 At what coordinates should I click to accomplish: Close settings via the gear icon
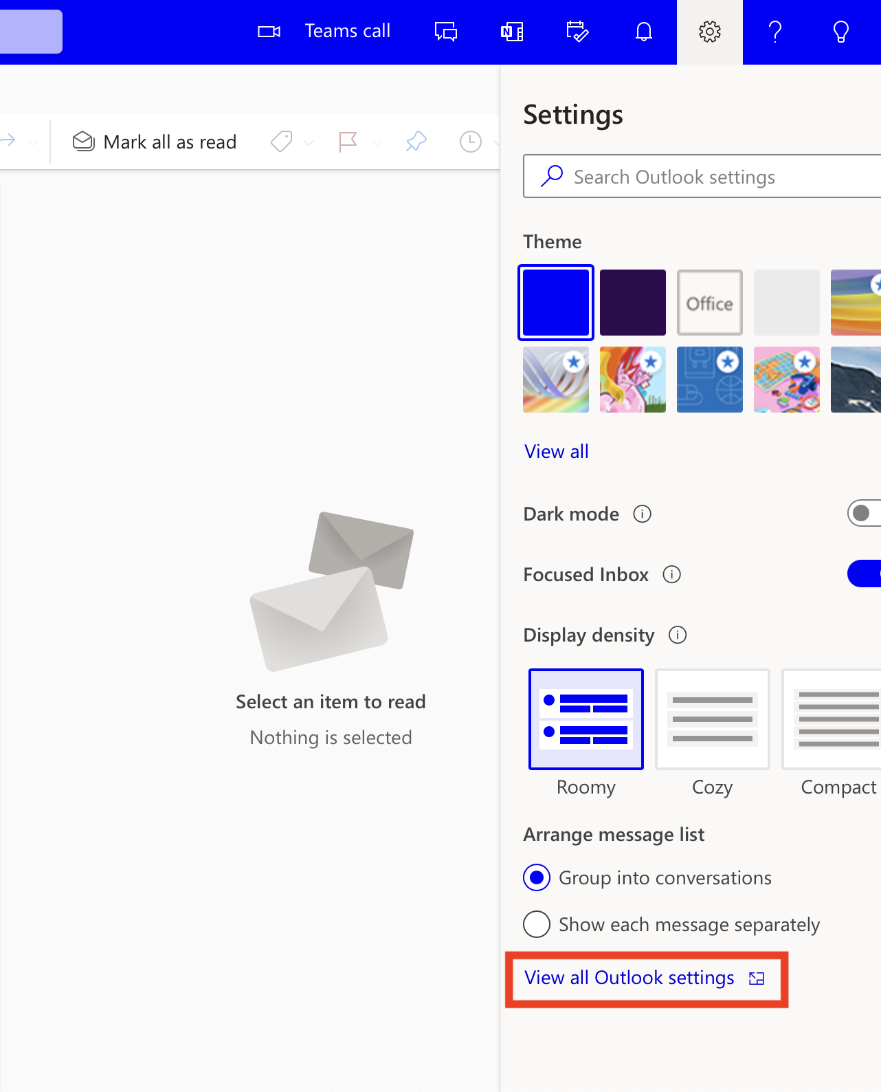coord(710,32)
